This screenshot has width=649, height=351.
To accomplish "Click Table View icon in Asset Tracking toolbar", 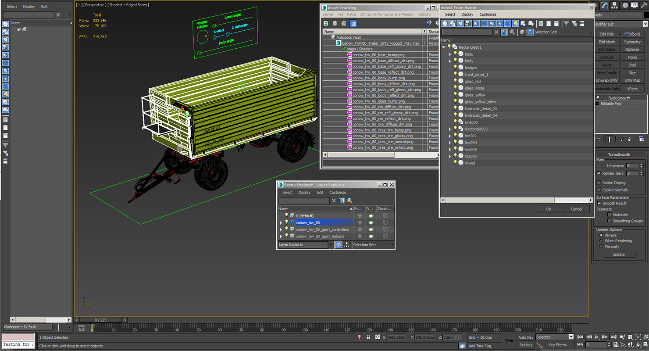I will click(353, 23).
